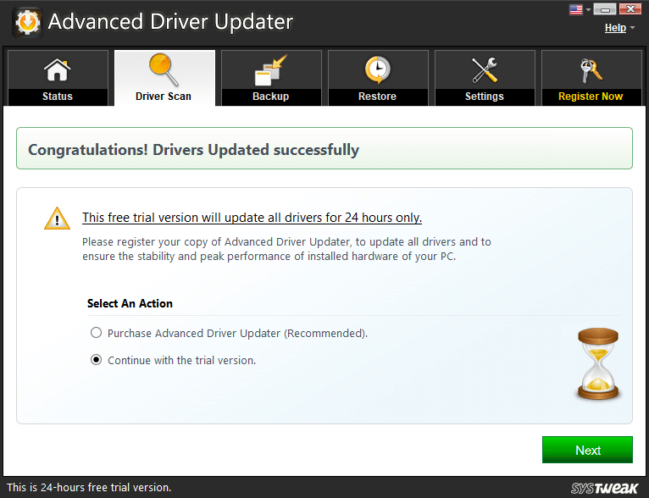Click the Systweak logo in footer
Image resolution: width=649 pixels, height=498 pixels.
(x=605, y=488)
